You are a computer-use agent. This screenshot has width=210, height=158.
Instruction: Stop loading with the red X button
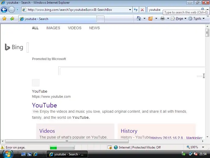click(142, 10)
